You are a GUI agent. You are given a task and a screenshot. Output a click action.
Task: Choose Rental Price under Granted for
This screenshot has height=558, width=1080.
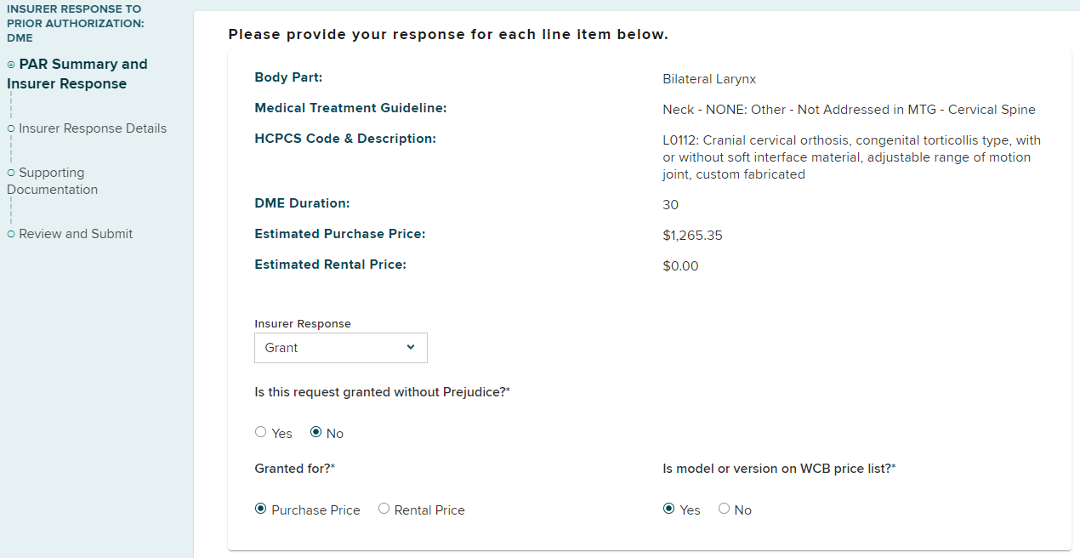(384, 509)
